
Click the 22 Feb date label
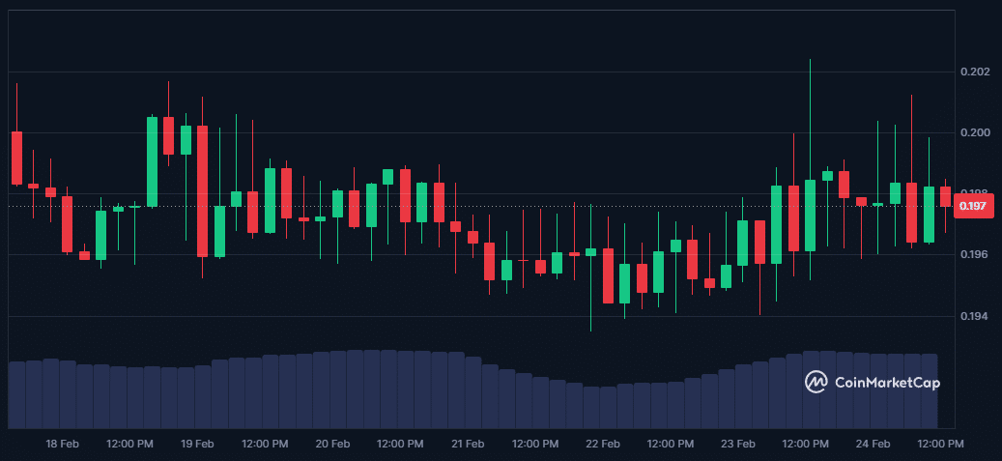(603, 444)
